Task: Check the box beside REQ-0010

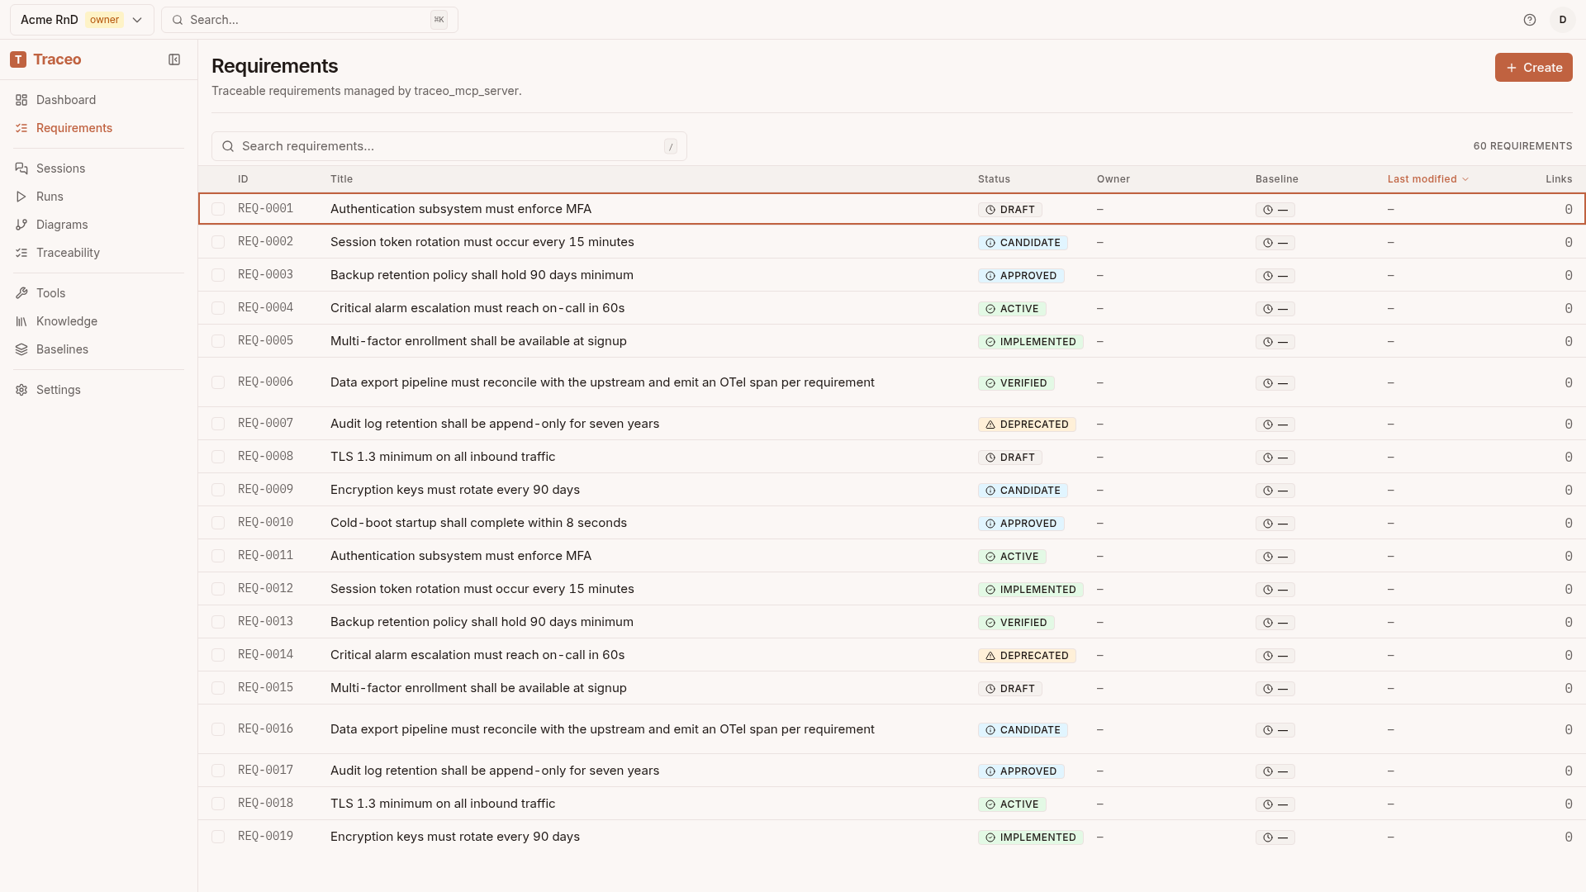Action: (x=218, y=523)
